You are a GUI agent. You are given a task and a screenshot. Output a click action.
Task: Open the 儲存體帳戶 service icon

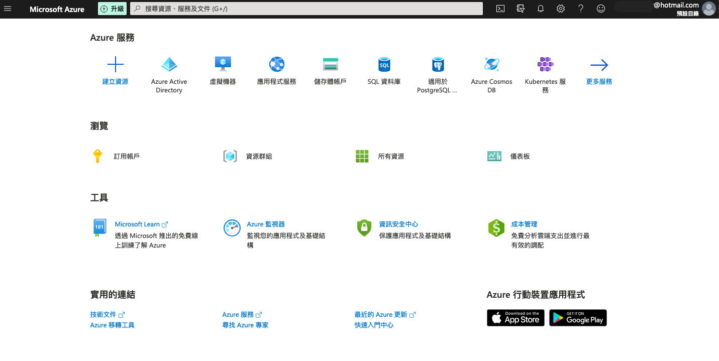click(330, 64)
